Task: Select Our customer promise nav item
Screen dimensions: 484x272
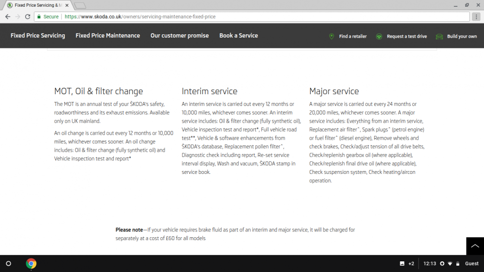Action: coord(180,35)
